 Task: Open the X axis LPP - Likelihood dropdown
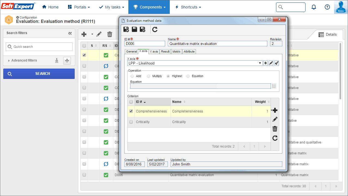pos(195,63)
